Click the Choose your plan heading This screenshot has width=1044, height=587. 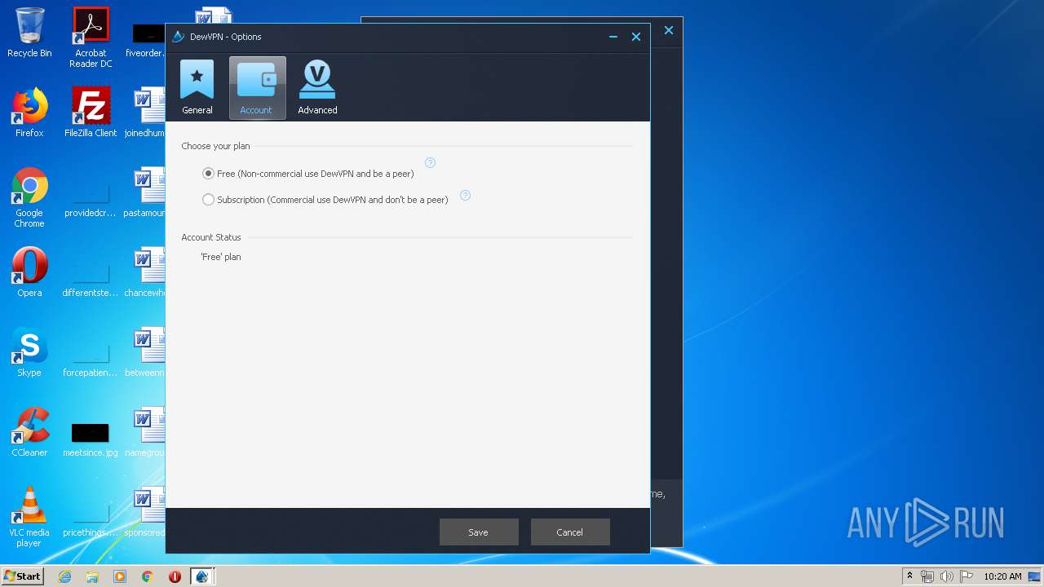(215, 146)
